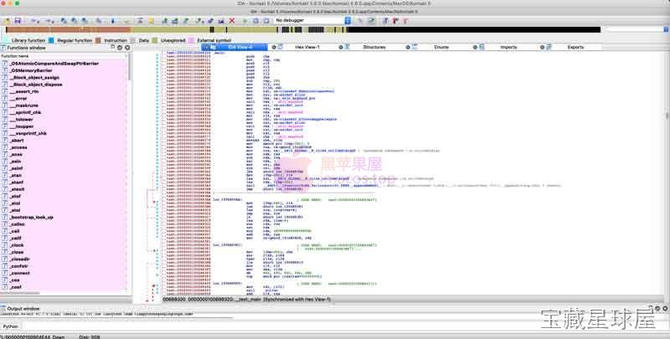Click the blue arrow of debugger selector

click(x=348, y=20)
